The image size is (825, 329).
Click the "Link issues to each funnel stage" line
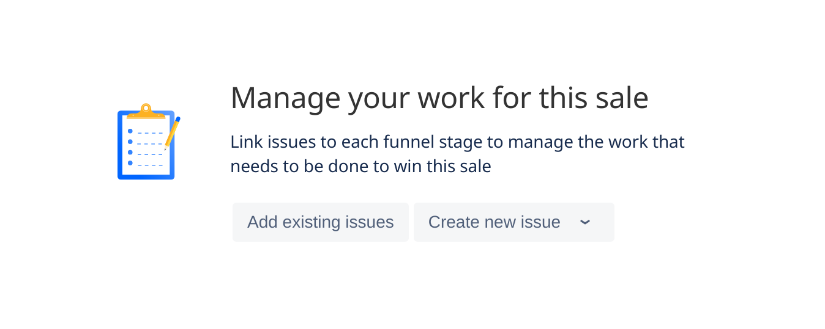tap(457, 142)
